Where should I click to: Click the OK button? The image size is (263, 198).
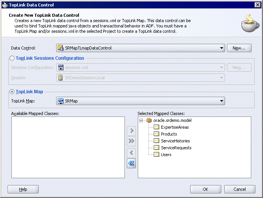pyautogui.click(x=206, y=189)
